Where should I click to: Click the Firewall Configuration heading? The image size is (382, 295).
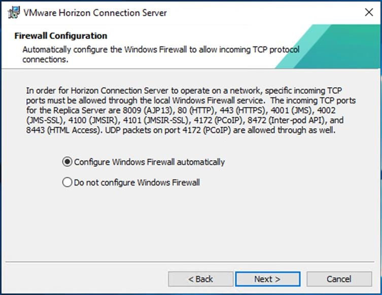(60, 36)
